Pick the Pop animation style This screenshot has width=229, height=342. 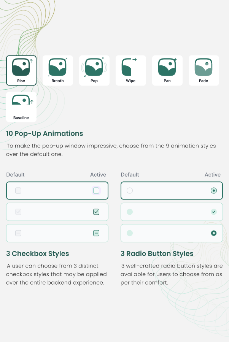[x=94, y=70]
